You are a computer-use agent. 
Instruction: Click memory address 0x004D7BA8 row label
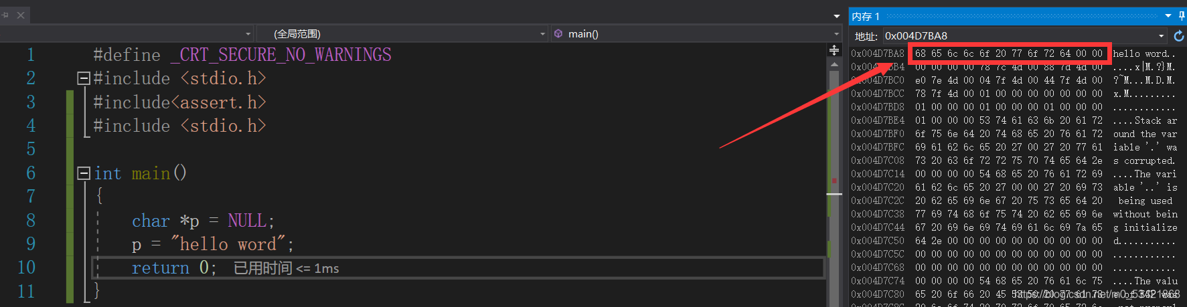pos(878,54)
